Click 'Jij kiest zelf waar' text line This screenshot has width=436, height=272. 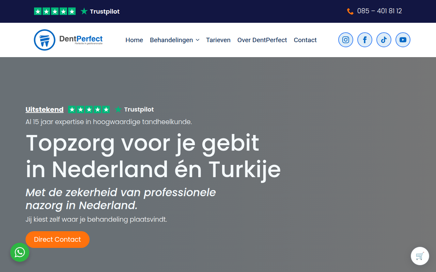(x=96, y=219)
